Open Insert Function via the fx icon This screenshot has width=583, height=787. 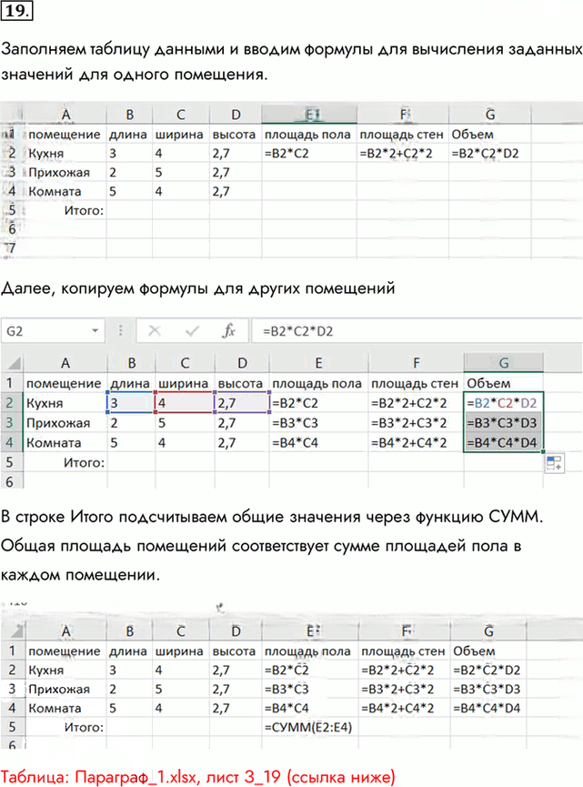click(229, 331)
